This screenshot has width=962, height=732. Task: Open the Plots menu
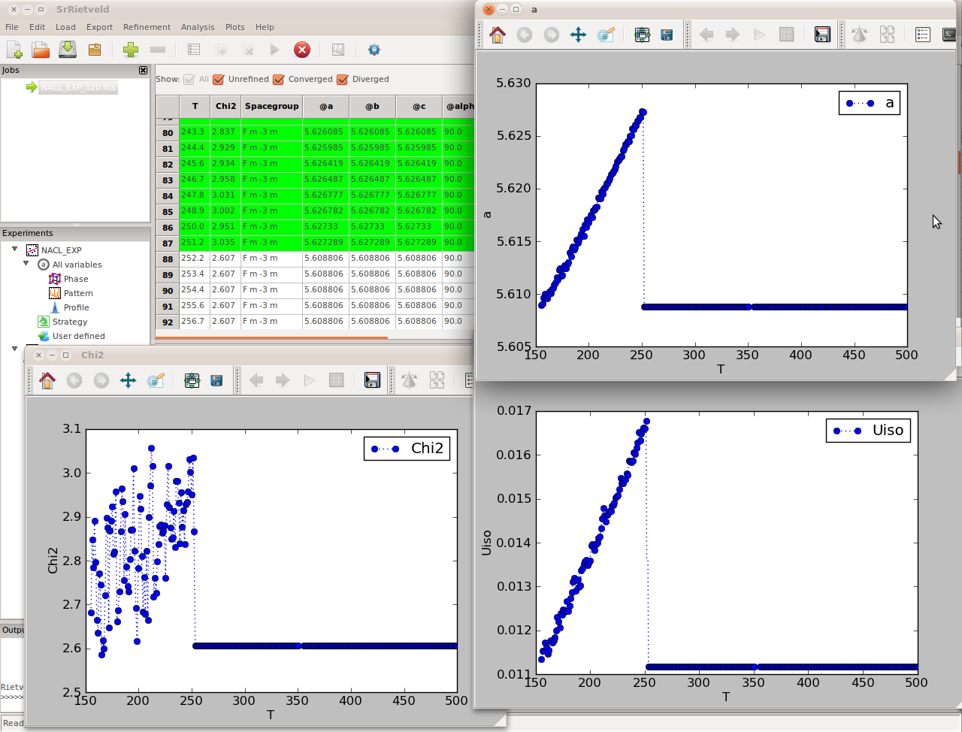point(235,27)
